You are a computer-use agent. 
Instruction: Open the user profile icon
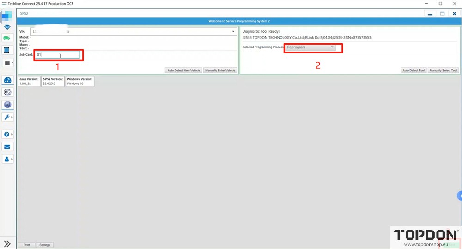7,159
